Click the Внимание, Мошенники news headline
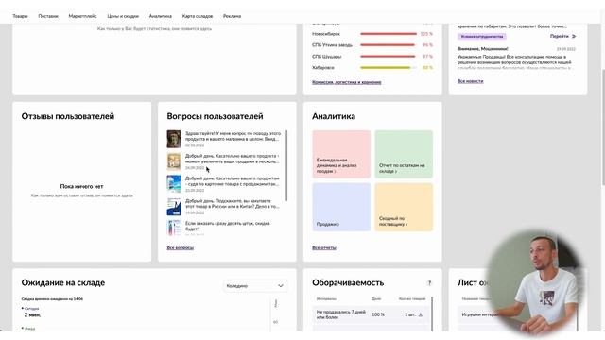605x340 pixels. tap(483, 49)
